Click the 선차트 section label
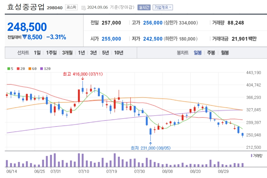Screen dimensions: 267x178 tap(23, 53)
